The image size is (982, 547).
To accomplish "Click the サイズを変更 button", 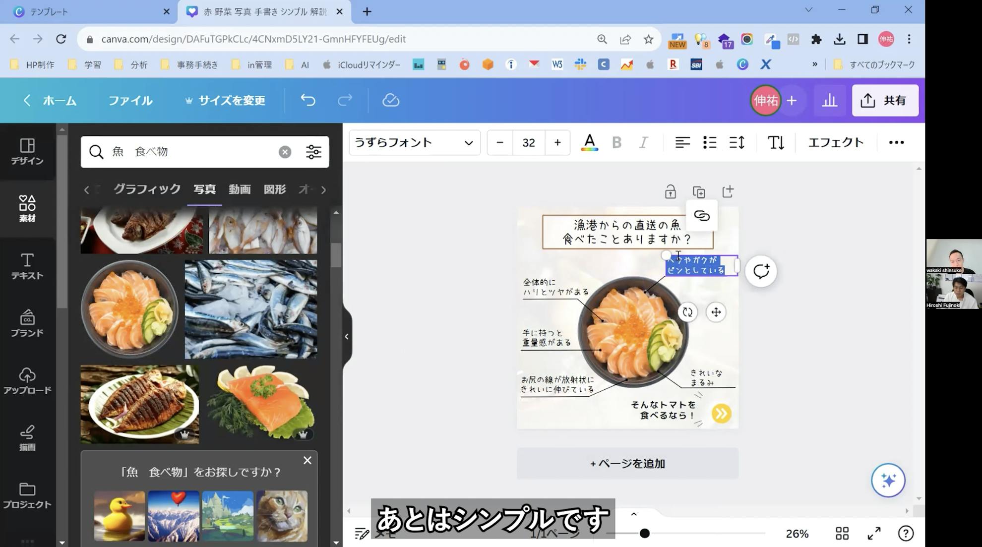I will tap(225, 101).
